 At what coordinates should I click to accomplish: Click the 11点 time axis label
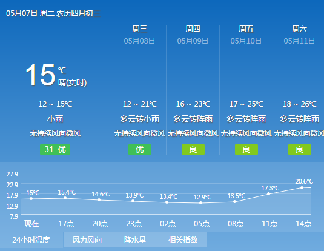(269, 224)
